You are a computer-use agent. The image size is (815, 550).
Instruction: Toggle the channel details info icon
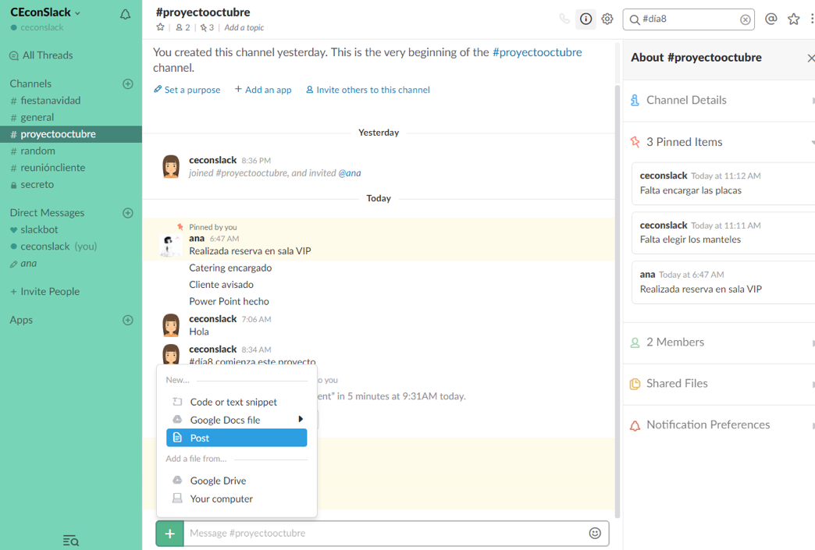click(x=585, y=20)
